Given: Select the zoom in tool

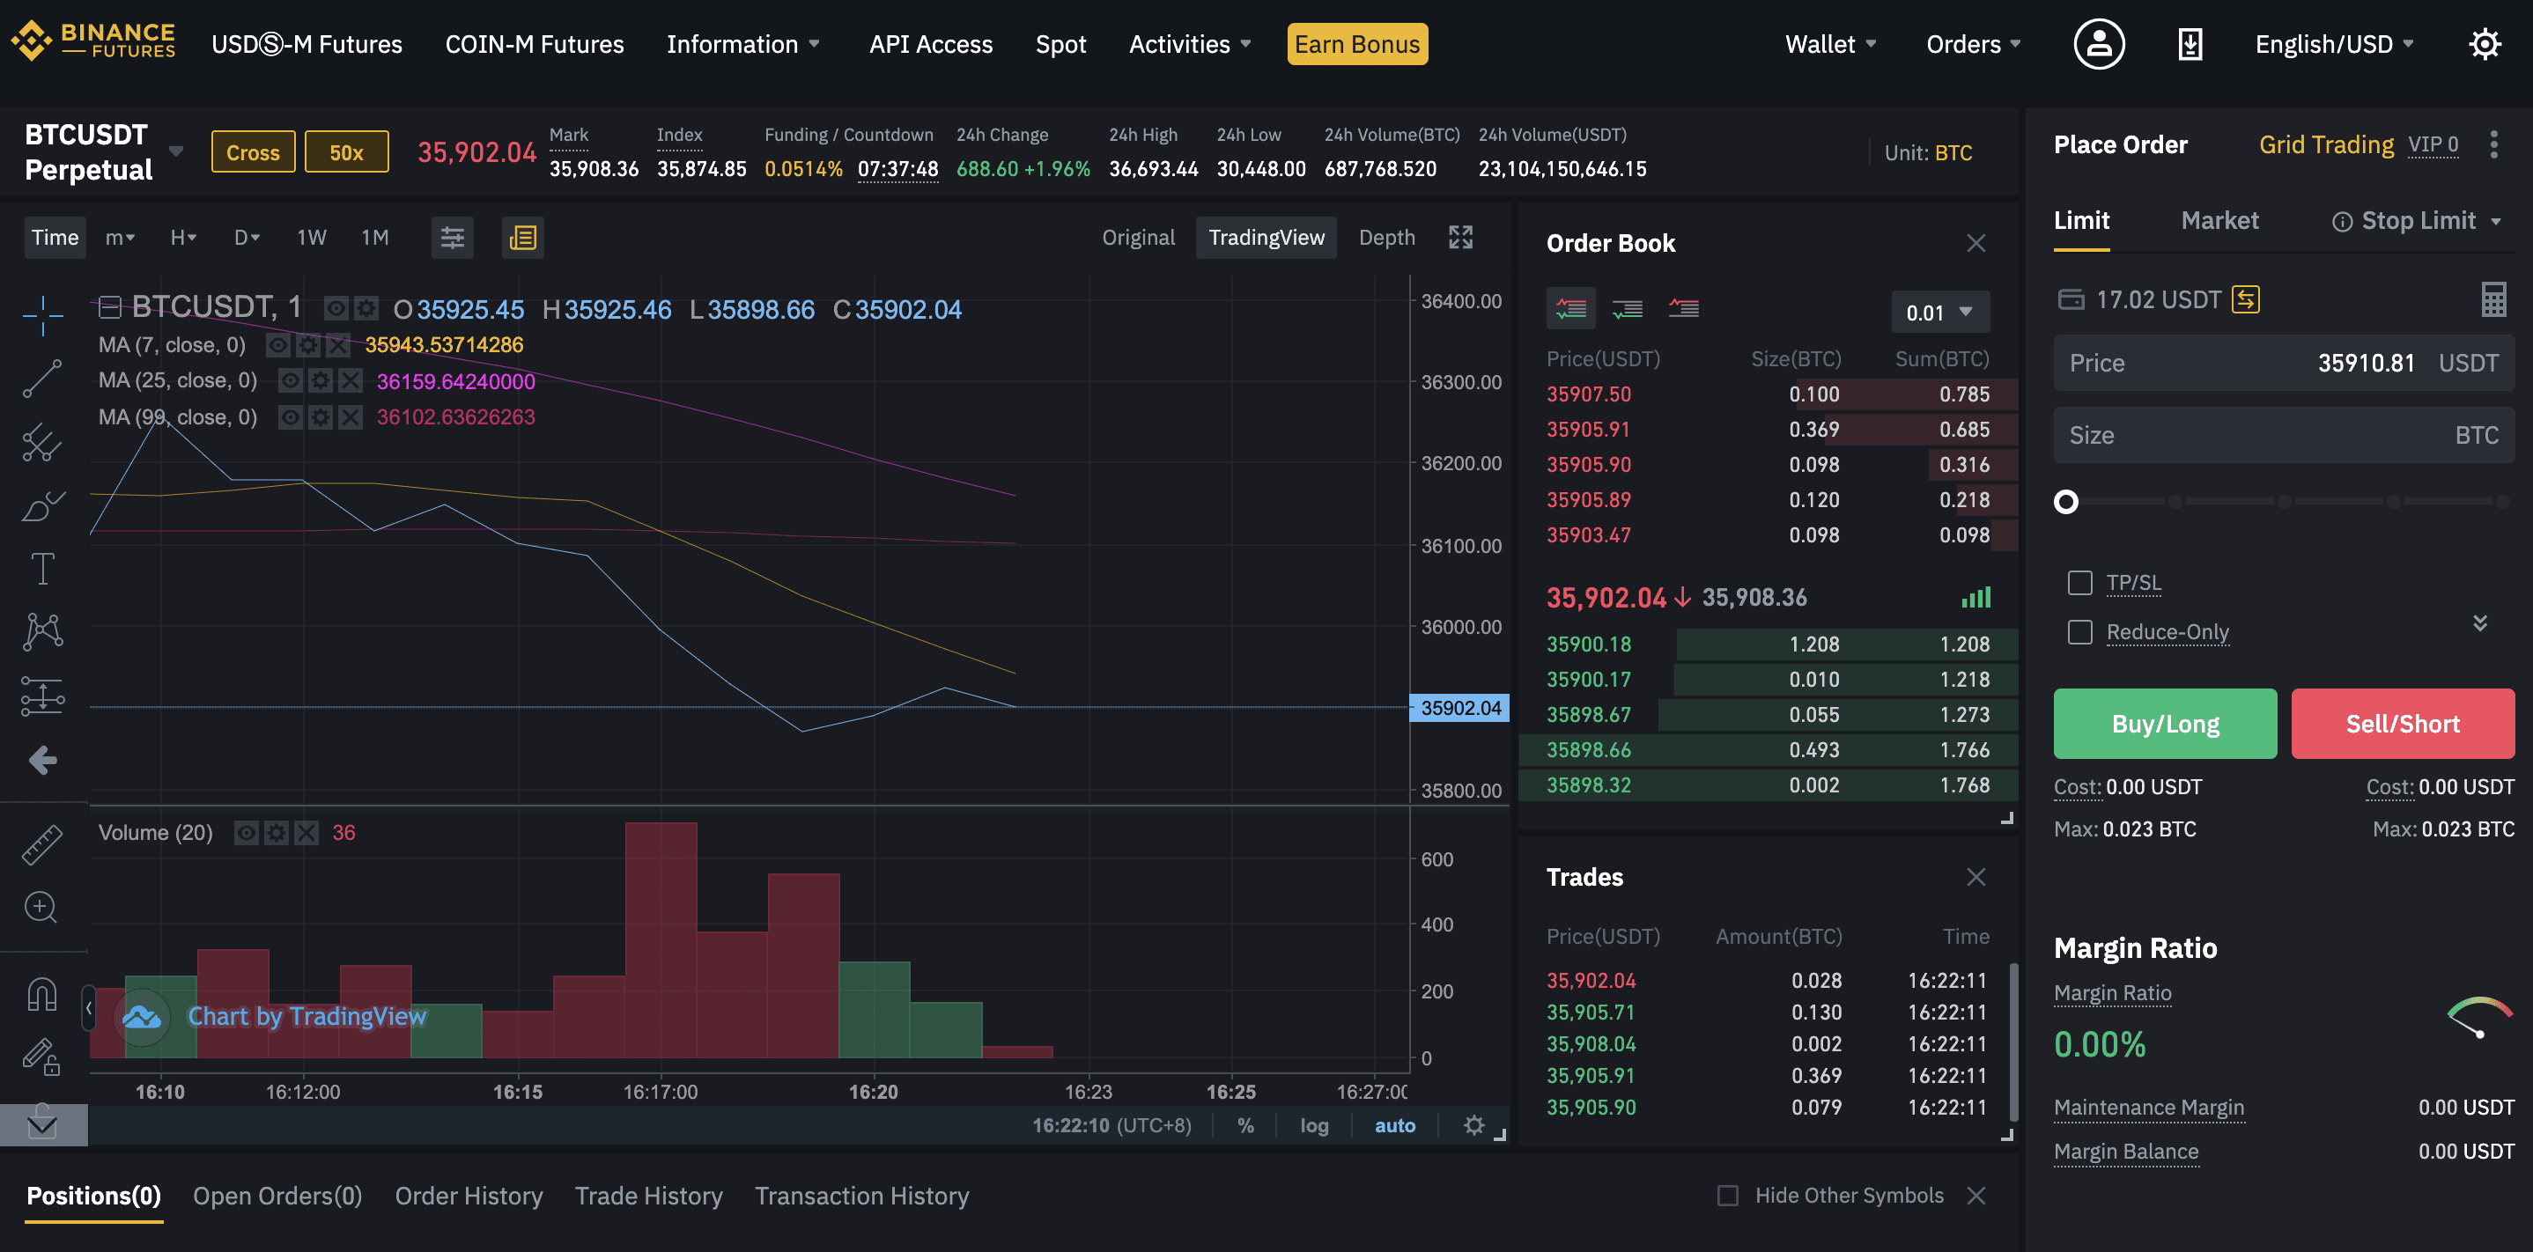Looking at the screenshot, I should pos(41,907).
